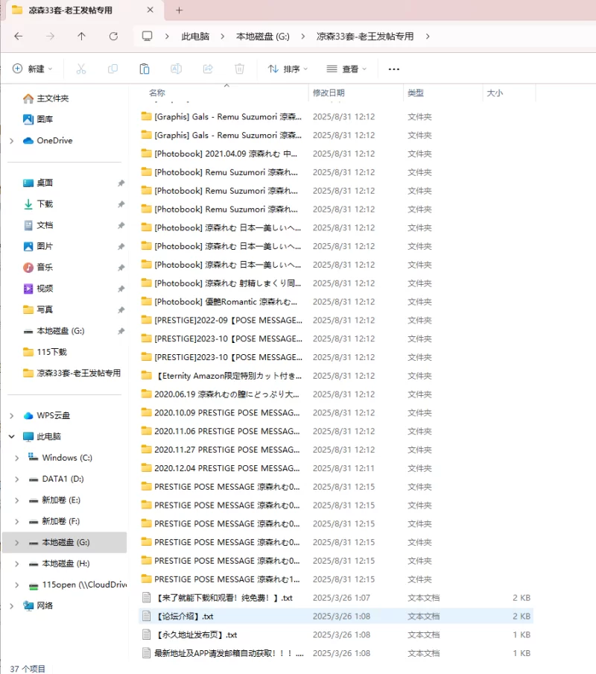This screenshot has width=596, height=674.
Task: Open 图库 in the sidebar
Action: 45,119
